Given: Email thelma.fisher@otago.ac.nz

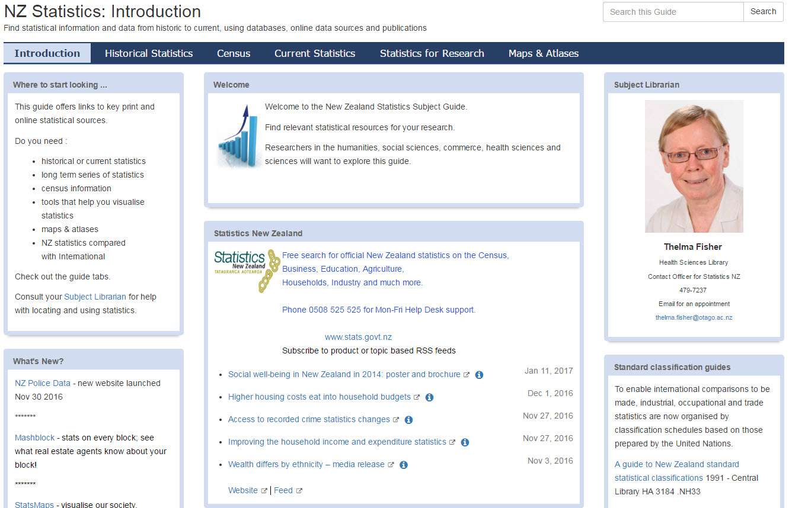Looking at the screenshot, I should click(x=694, y=317).
